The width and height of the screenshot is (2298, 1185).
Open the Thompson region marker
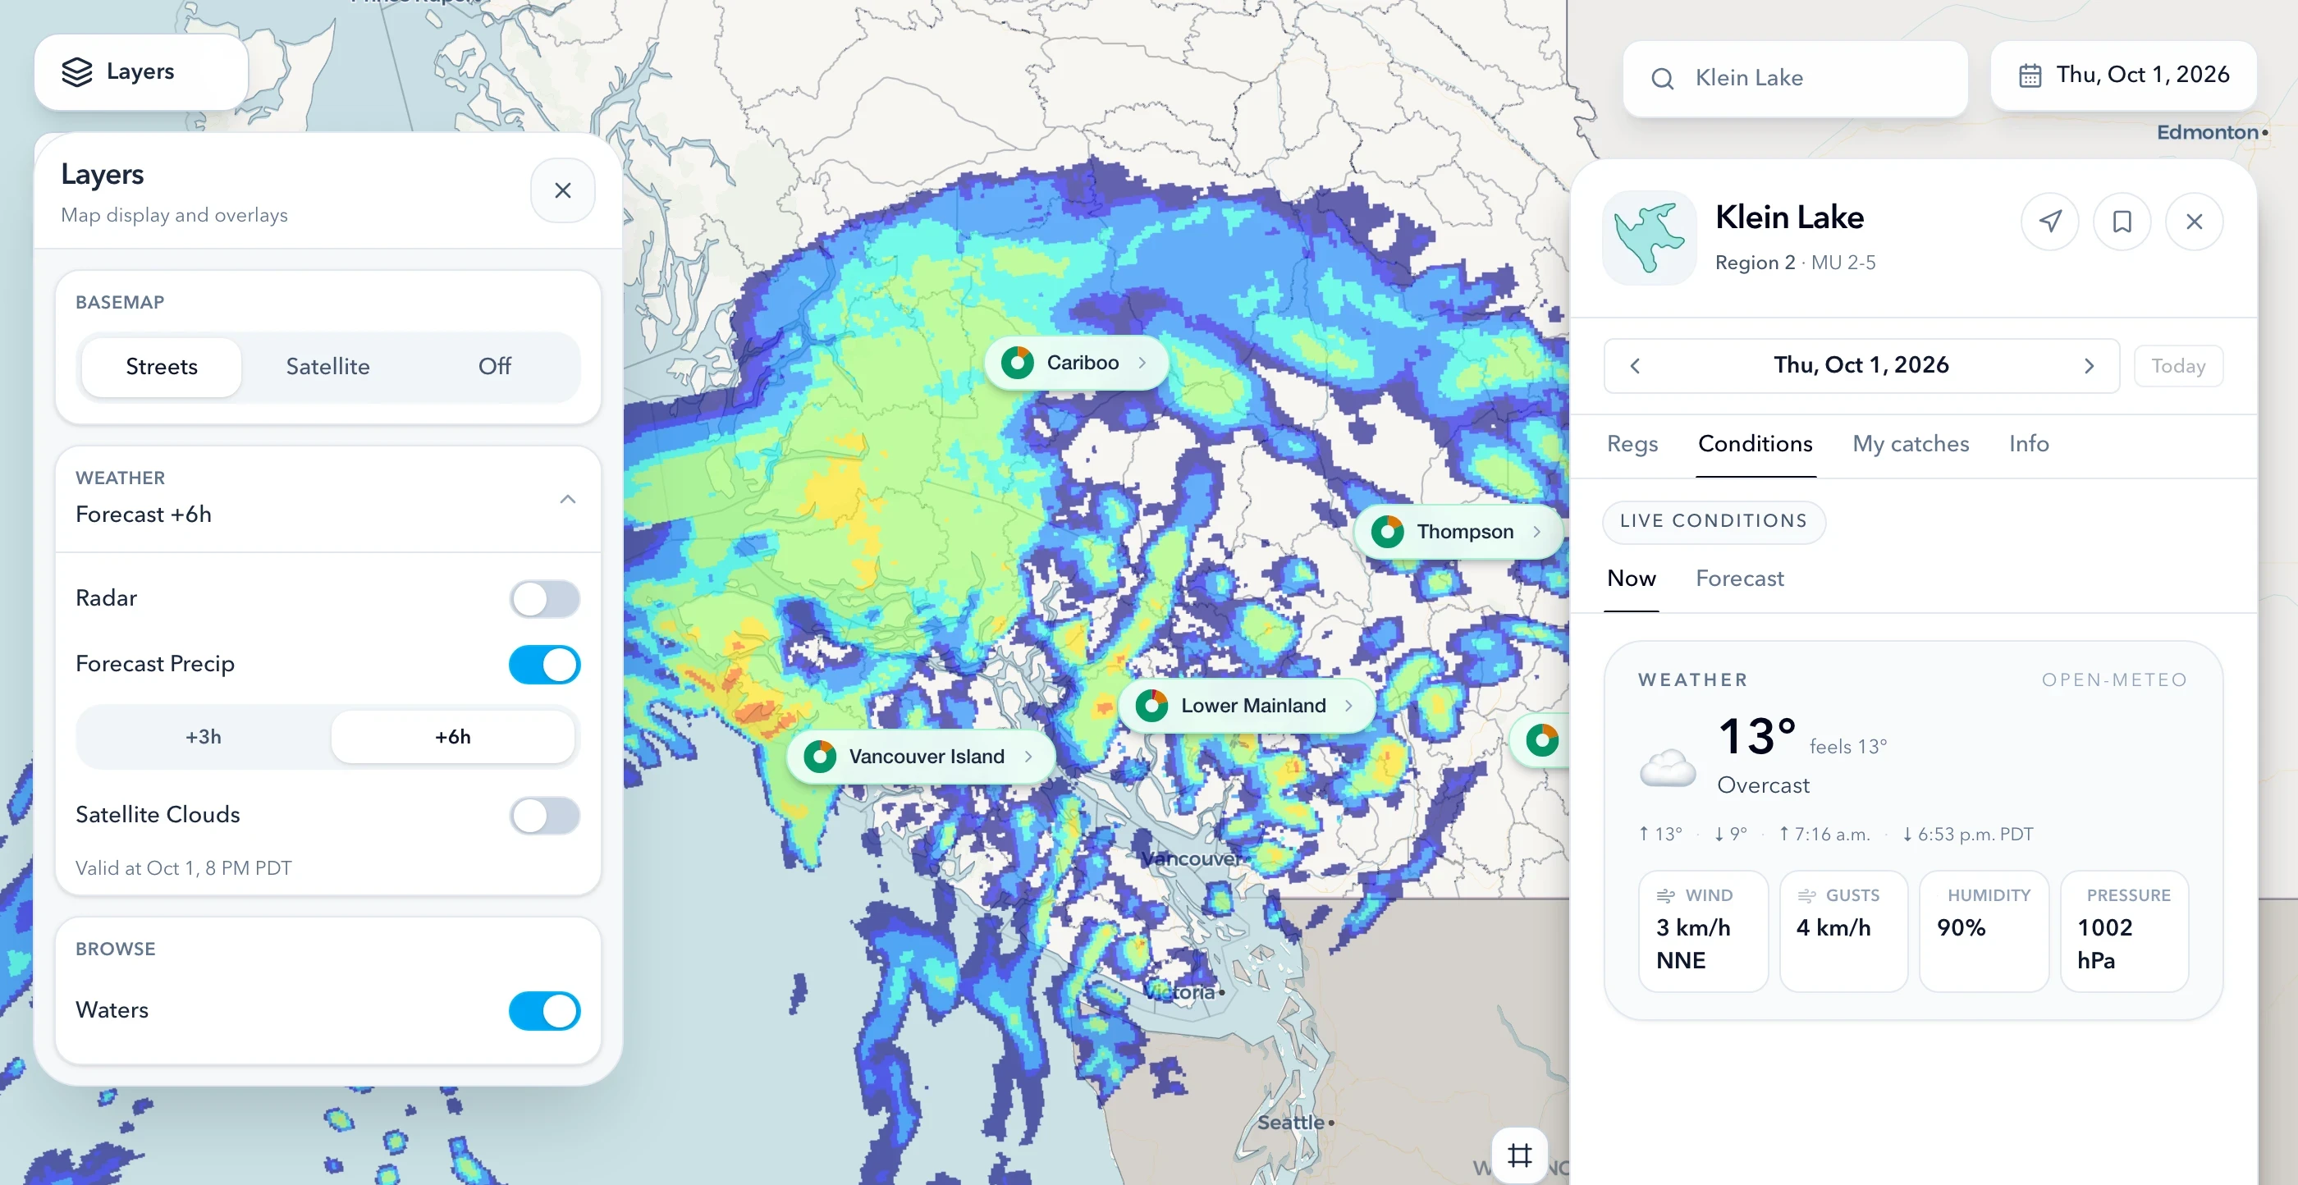point(1458,532)
